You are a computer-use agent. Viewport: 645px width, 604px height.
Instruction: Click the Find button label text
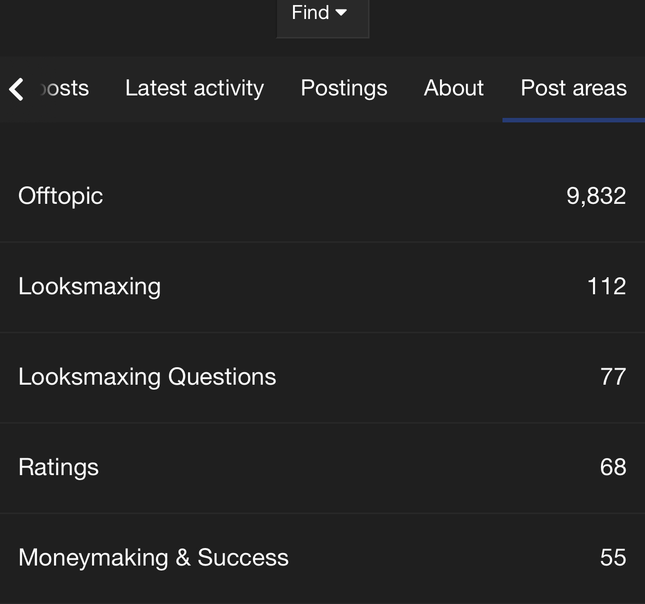310,12
